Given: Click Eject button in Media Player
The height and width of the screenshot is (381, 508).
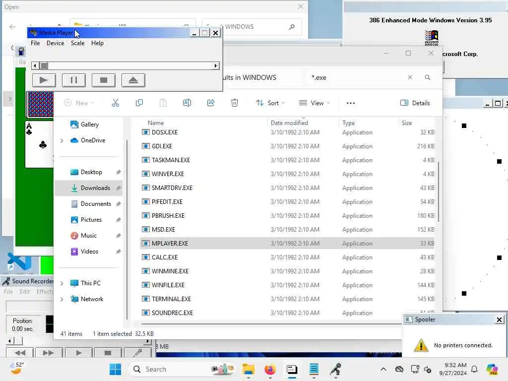Looking at the screenshot, I should click(133, 80).
